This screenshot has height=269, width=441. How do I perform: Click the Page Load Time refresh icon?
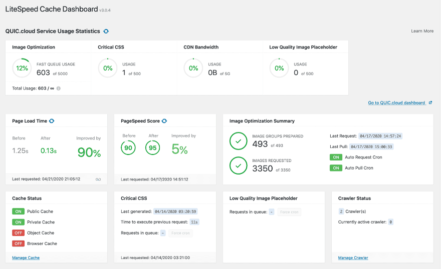click(52, 121)
